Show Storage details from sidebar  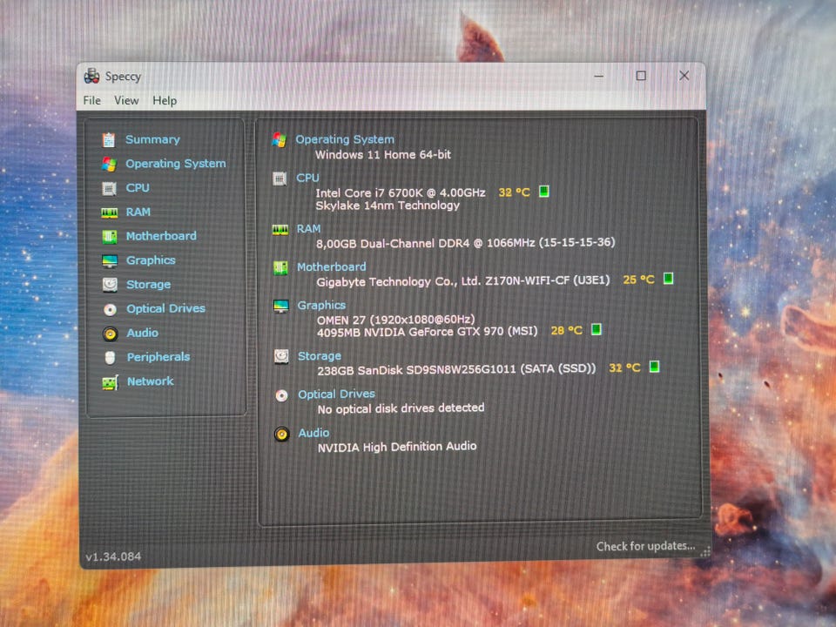coord(149,285)
